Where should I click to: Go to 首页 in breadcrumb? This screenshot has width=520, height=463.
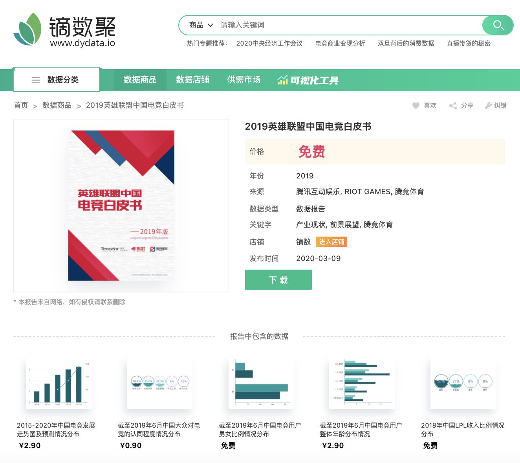(21, 105)
